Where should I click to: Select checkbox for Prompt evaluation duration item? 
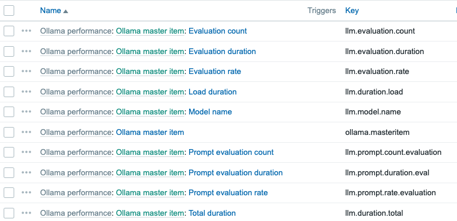[x=9, y=173]
